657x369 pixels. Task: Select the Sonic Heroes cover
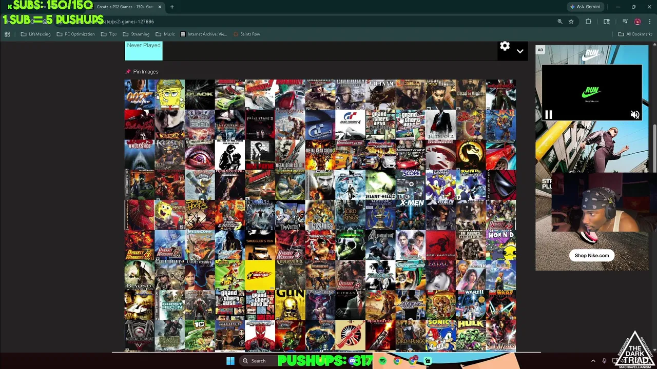pos(441,185)
